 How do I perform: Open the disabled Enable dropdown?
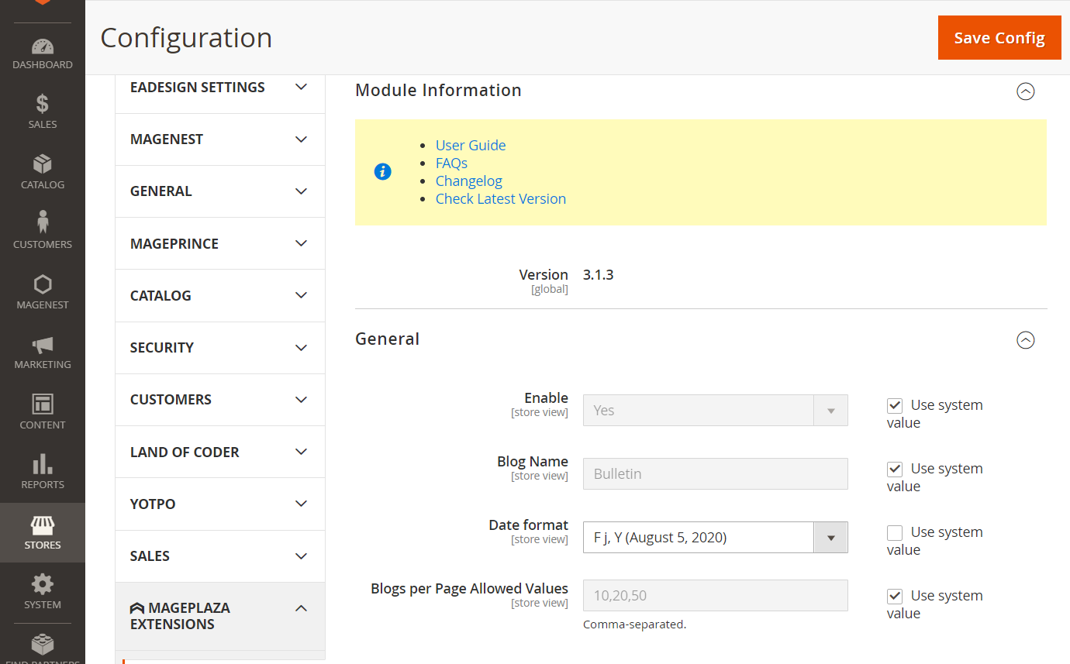[x=715, y=411]
